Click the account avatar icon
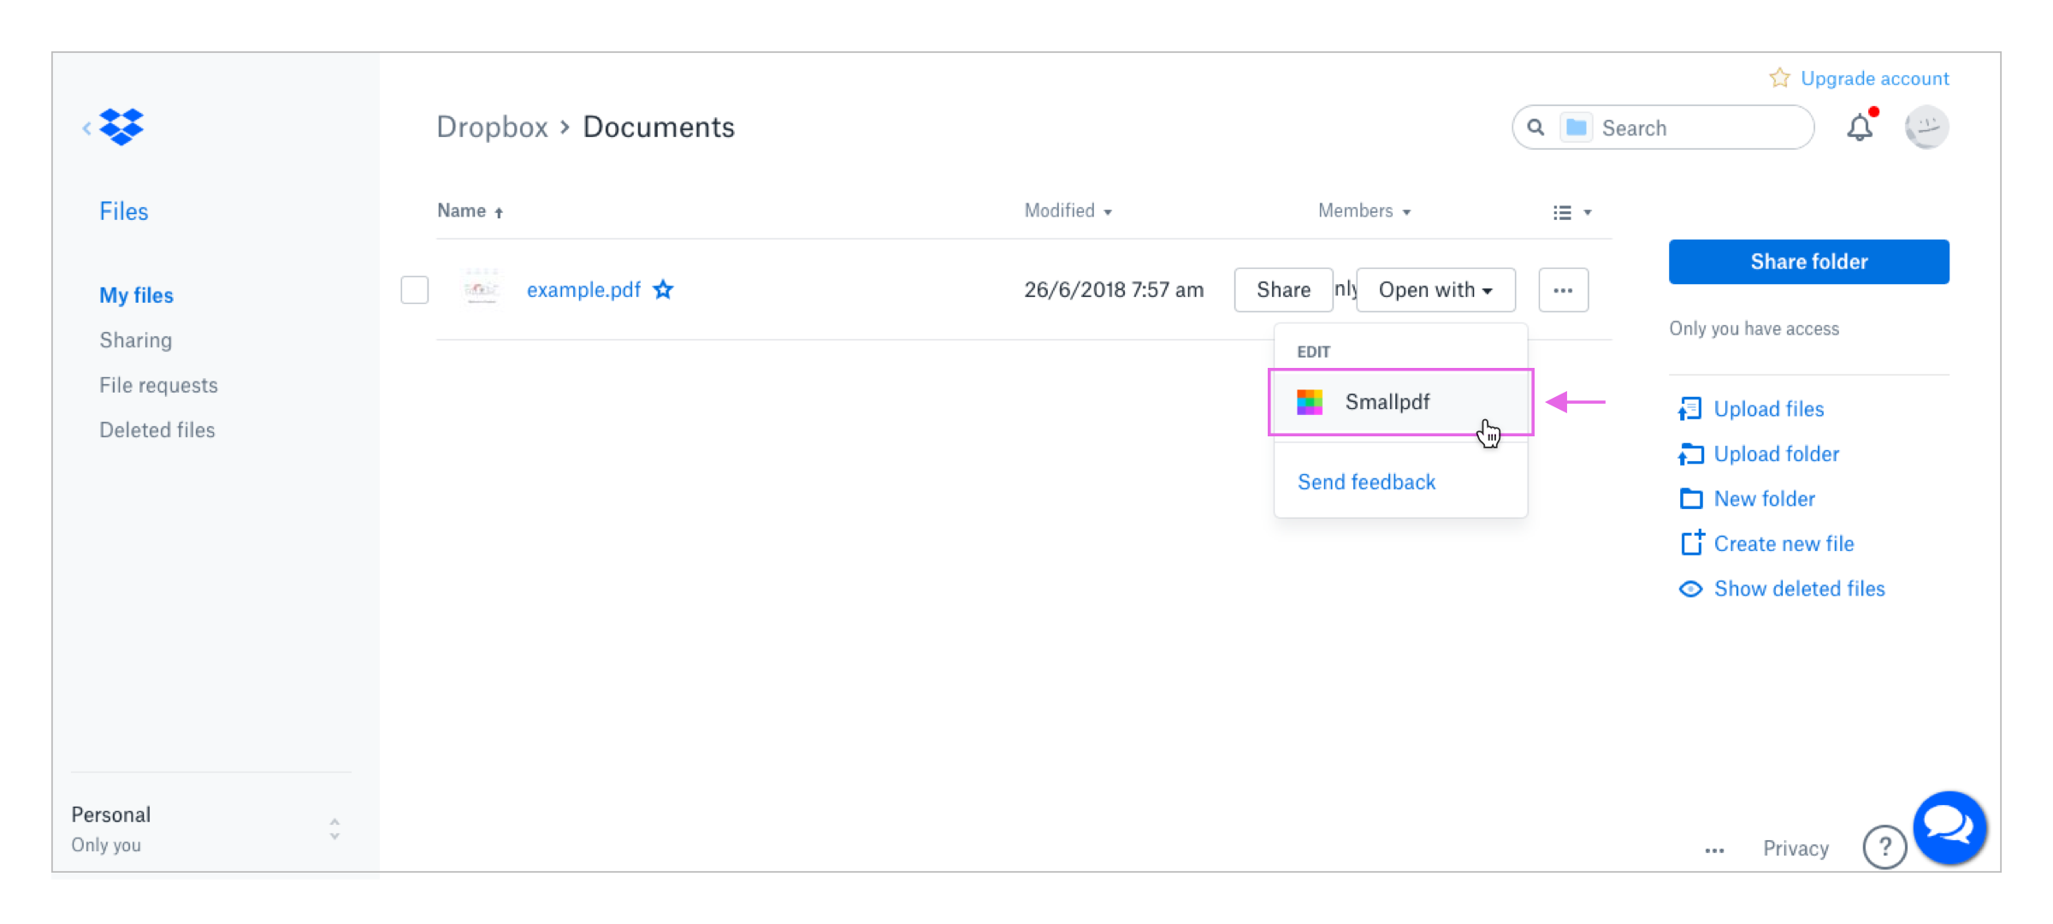 [1926, 127]
